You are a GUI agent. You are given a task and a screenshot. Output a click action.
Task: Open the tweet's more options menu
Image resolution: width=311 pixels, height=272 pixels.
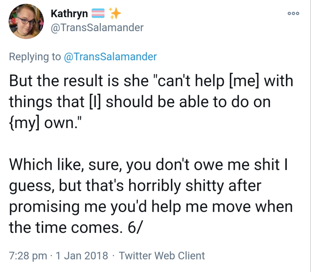coord(293,13)
